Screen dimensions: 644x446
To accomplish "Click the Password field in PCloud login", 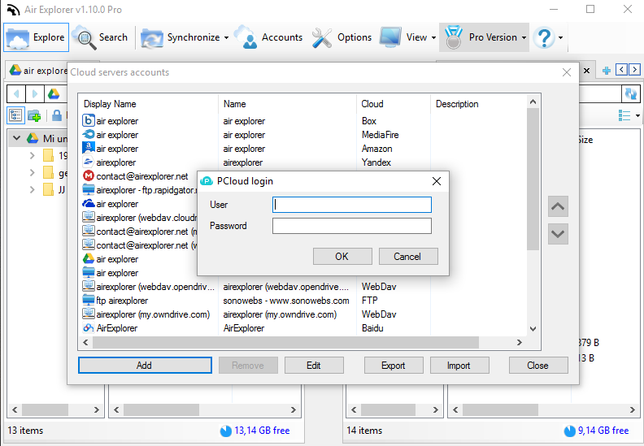I will [x=352, y=226].
